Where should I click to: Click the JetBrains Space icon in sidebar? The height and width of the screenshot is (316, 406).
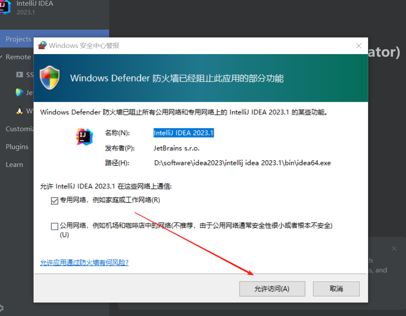pos(19,92)
